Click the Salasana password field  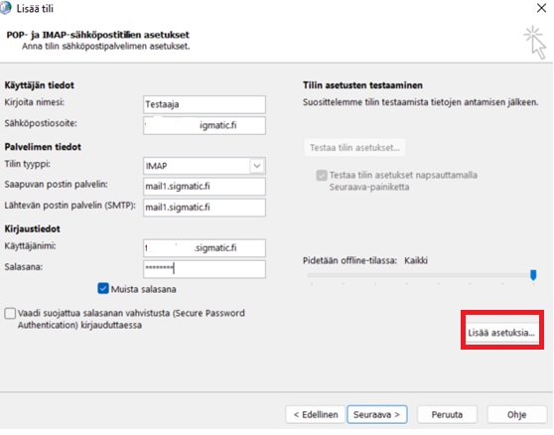coord(205,269)
